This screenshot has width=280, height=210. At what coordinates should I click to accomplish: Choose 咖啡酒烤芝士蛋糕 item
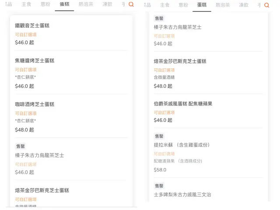35,104
